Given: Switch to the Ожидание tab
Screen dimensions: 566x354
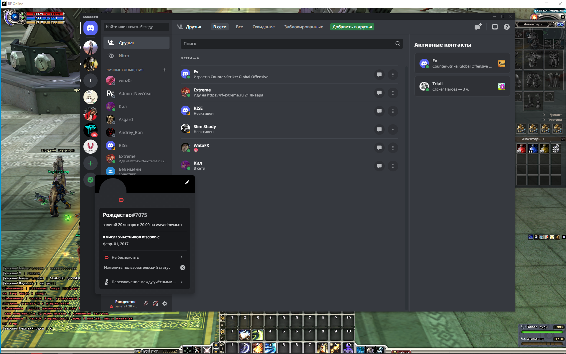Looking at the screenshot, I should [x=264, y=27].
